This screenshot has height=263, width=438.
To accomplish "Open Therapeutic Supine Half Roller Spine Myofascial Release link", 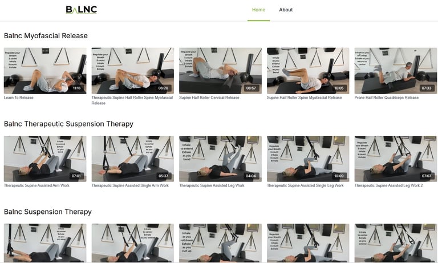I will tap(132, 100).
